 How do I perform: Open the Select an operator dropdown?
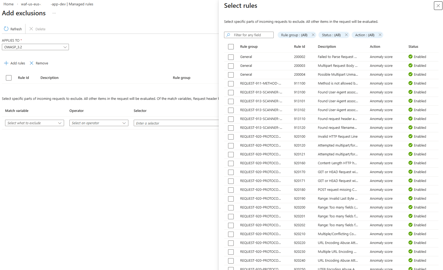click(x=99, y=123)
